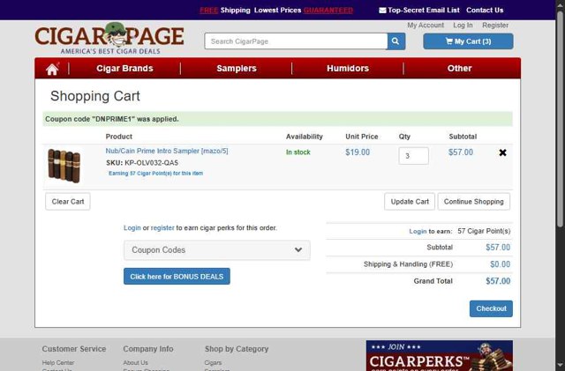565x371 pixels.
Task: Open the Top-Secret Email List link
Action: coord(419,10)
